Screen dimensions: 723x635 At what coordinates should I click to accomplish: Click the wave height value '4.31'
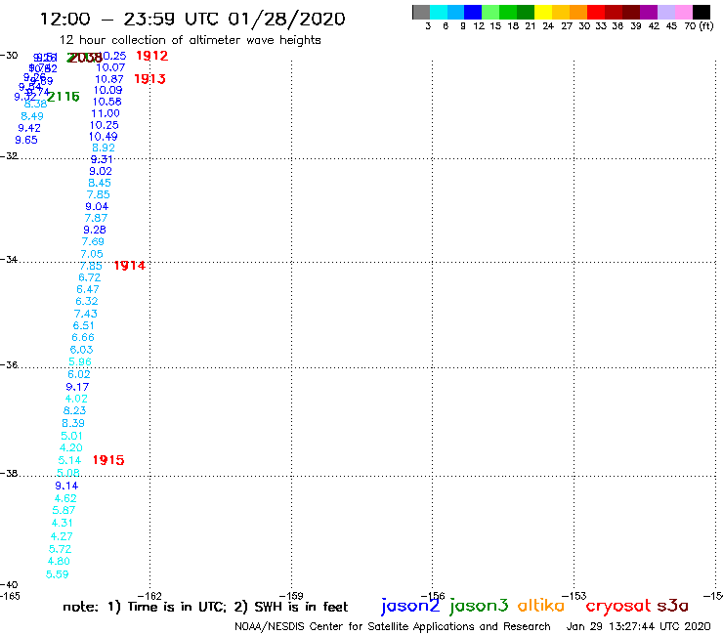pos(63,523)
